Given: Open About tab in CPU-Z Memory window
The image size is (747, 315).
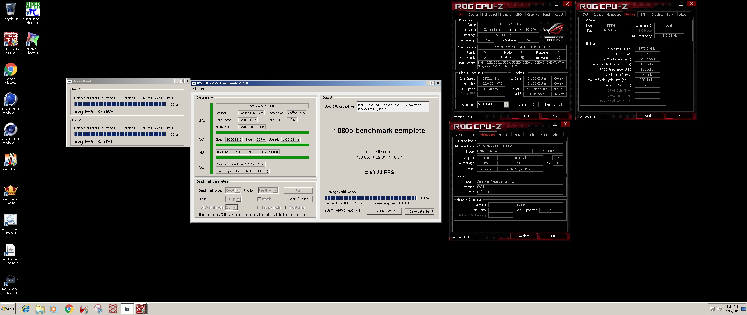Looking at the screenshot, I should 683,15.
